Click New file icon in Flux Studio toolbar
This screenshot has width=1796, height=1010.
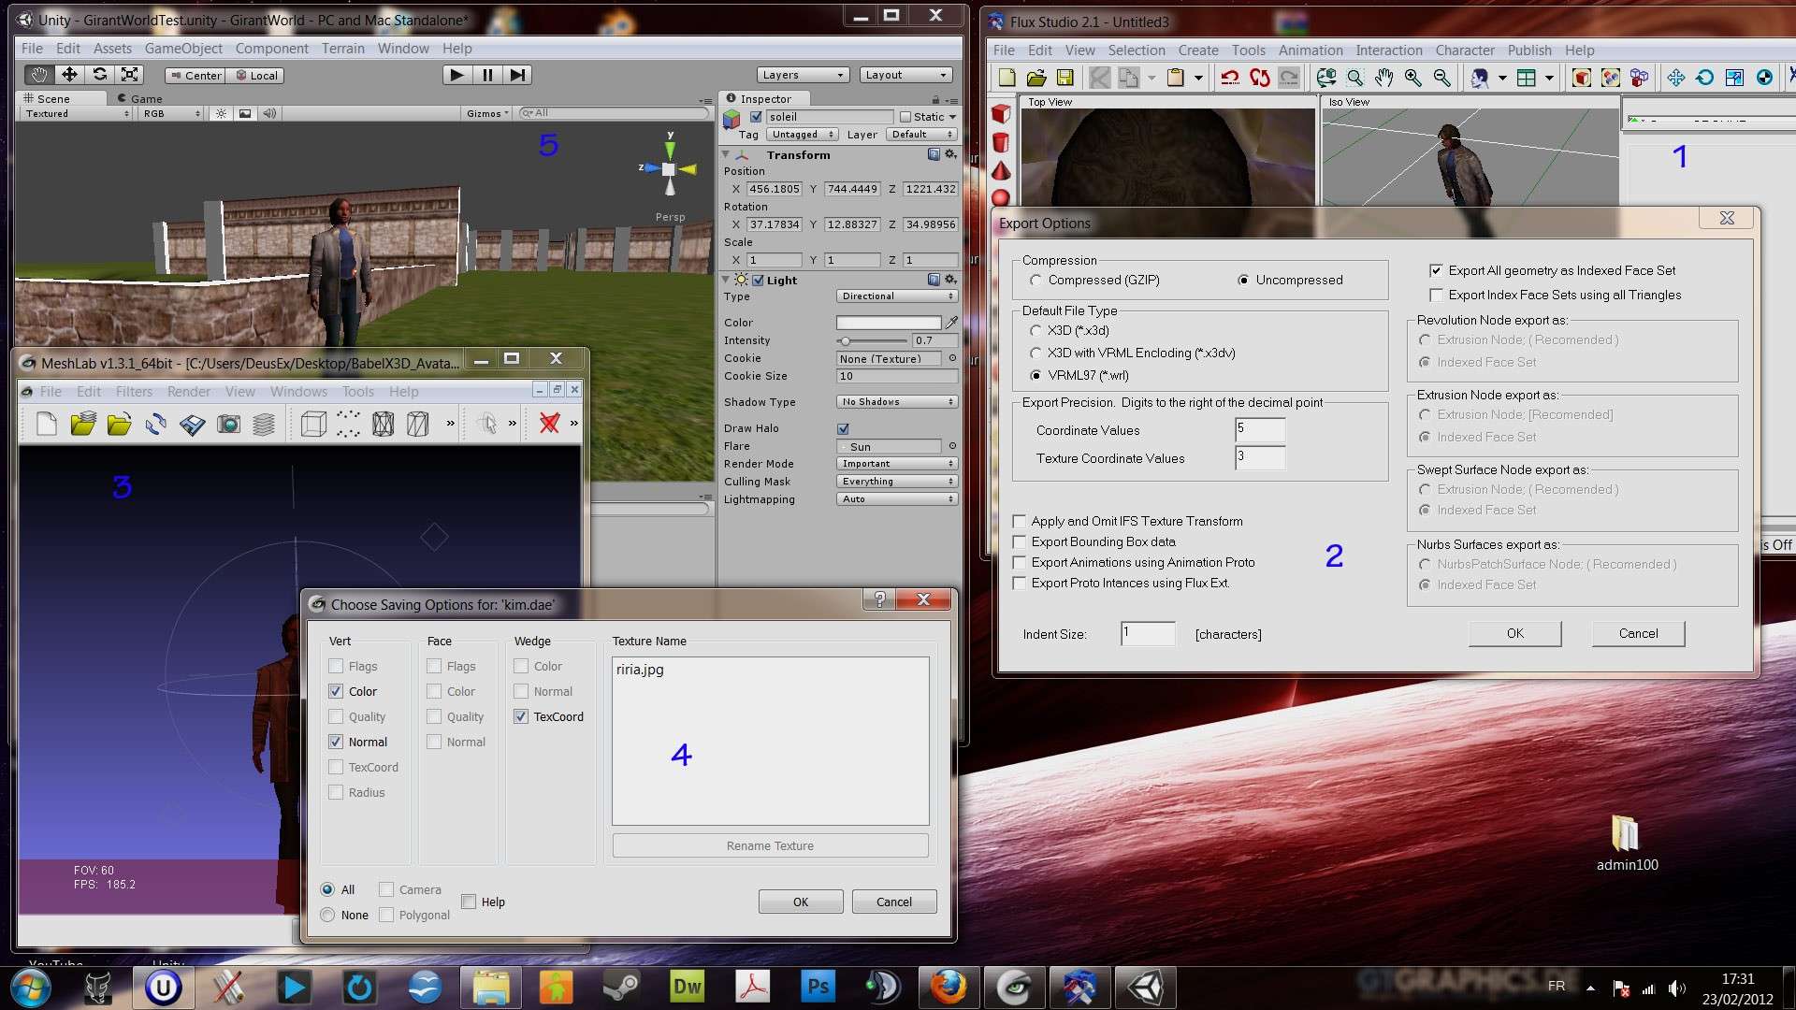point(1007,78)
